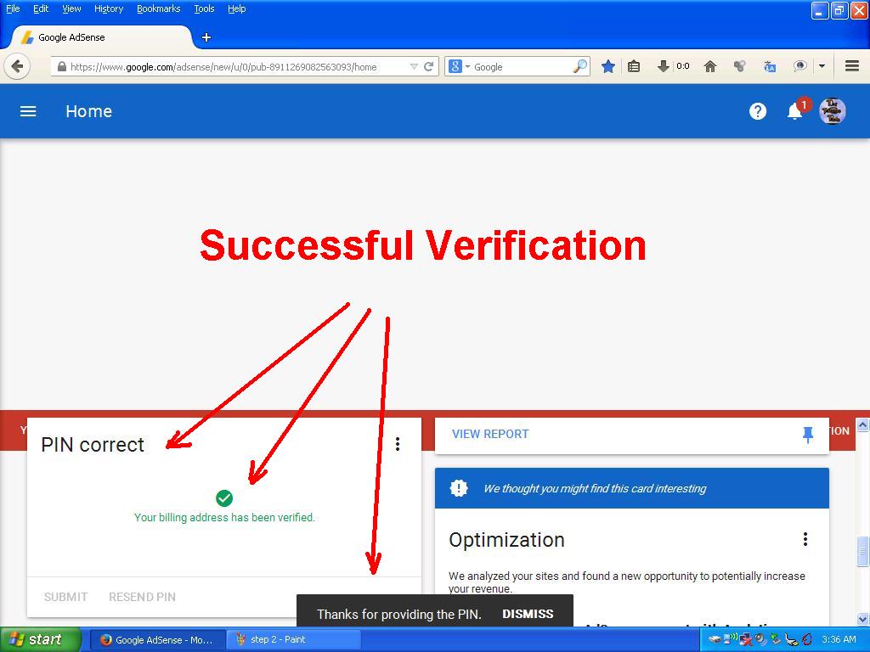Choose search engine via Google icon dropdown

tap(458, 66)
